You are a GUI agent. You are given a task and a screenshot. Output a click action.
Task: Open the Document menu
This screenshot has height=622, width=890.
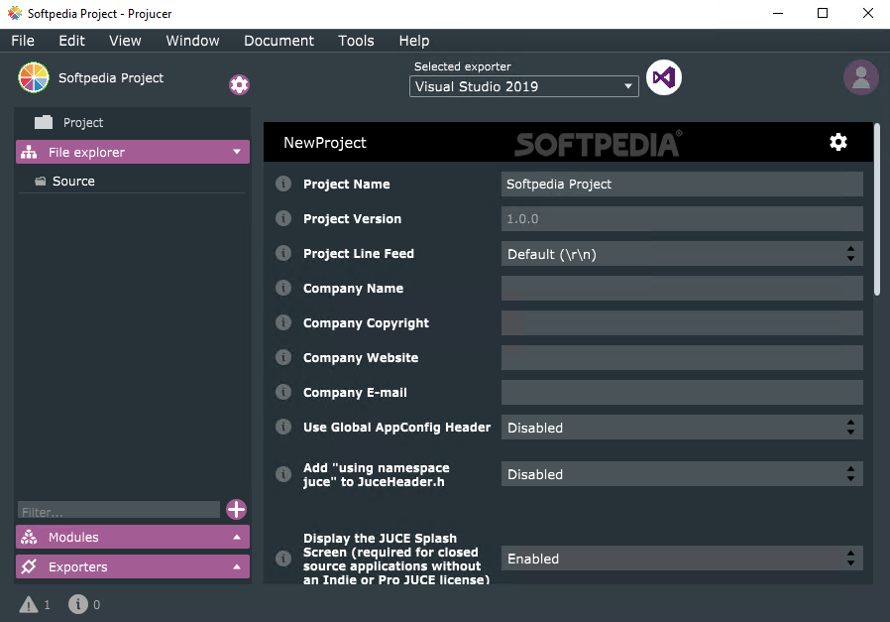tap(278, 41)
